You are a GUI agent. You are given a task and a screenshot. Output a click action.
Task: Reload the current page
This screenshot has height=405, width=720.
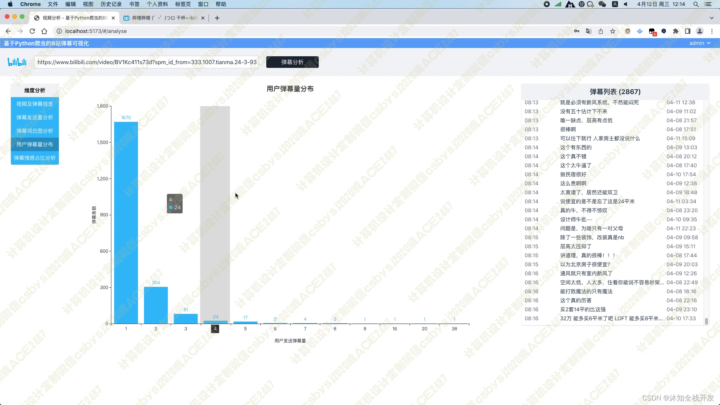pos(32,31)
